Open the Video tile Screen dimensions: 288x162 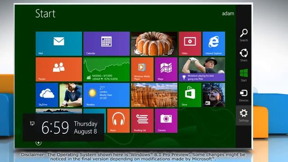(x=190, y=44)
